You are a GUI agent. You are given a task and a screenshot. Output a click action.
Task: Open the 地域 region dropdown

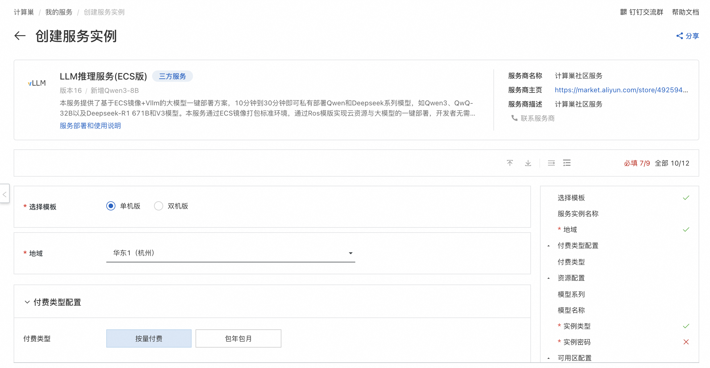[x=231, y=253]
